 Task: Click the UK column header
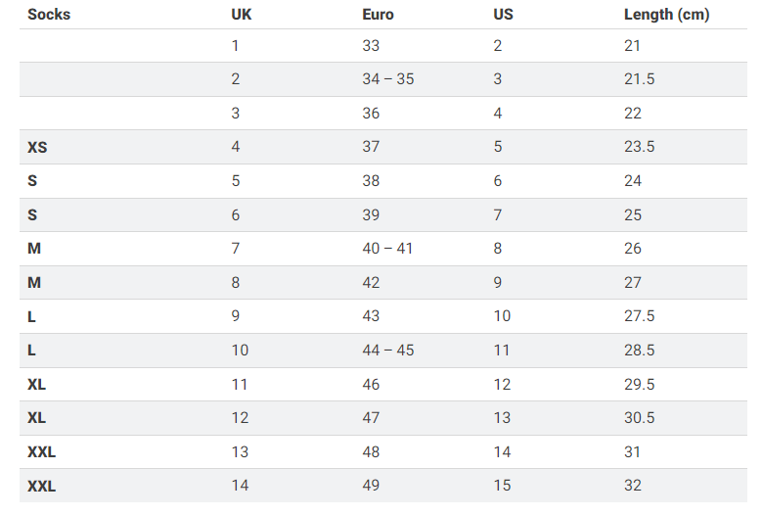click(x=242, y=15)
